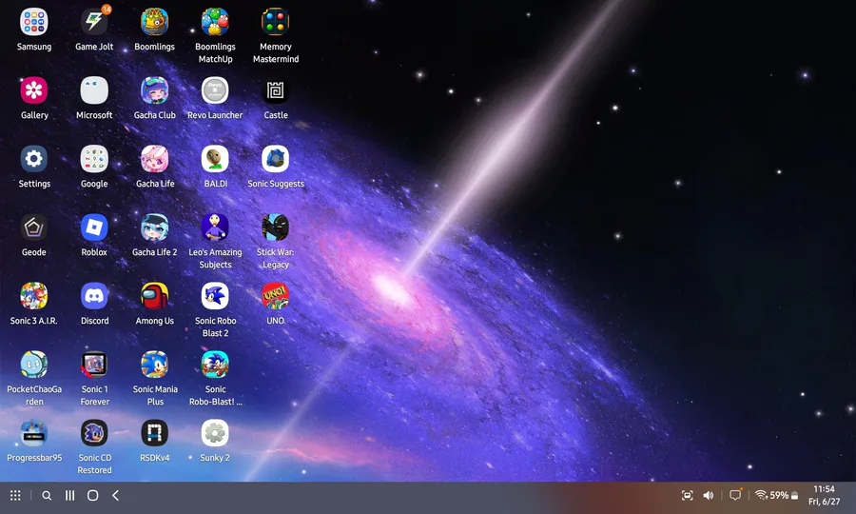This screenshot has width=856, height=514.
Task: Open the Google apps folder
Action: 94,159
